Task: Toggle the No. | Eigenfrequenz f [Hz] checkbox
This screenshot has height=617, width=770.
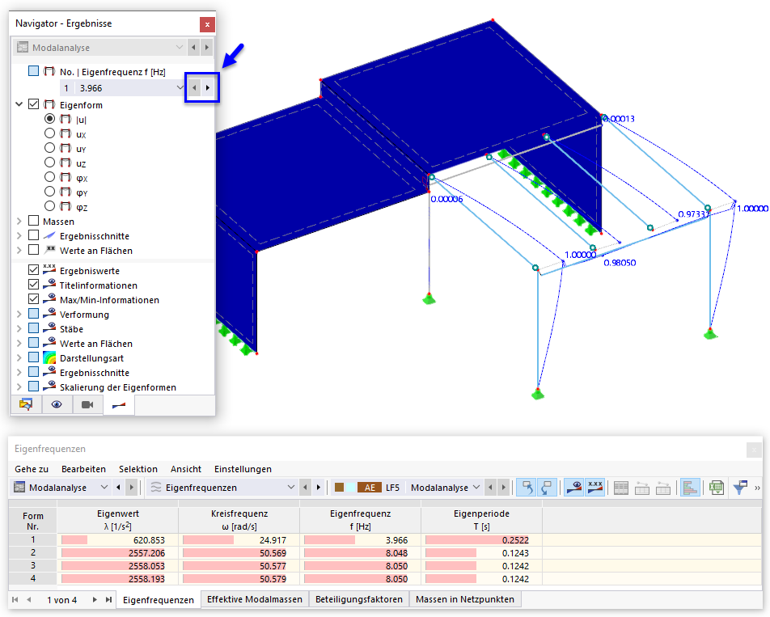Action: [33, 71]
